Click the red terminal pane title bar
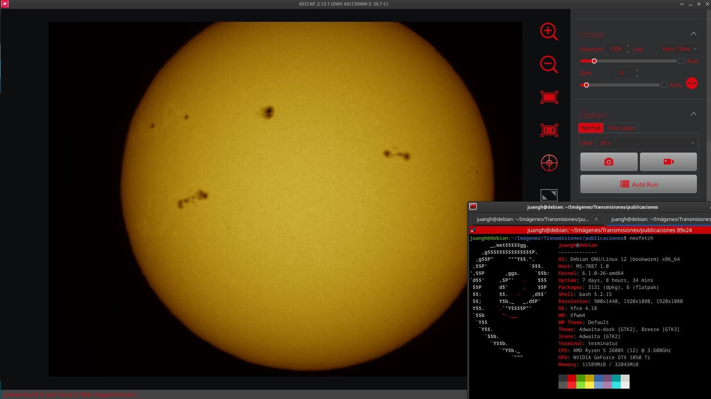The width and height of the screenshot is (711, 399). tap(590, 230)
